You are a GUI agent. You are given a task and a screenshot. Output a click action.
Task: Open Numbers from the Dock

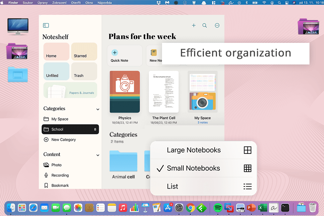(x=134, y=208)
